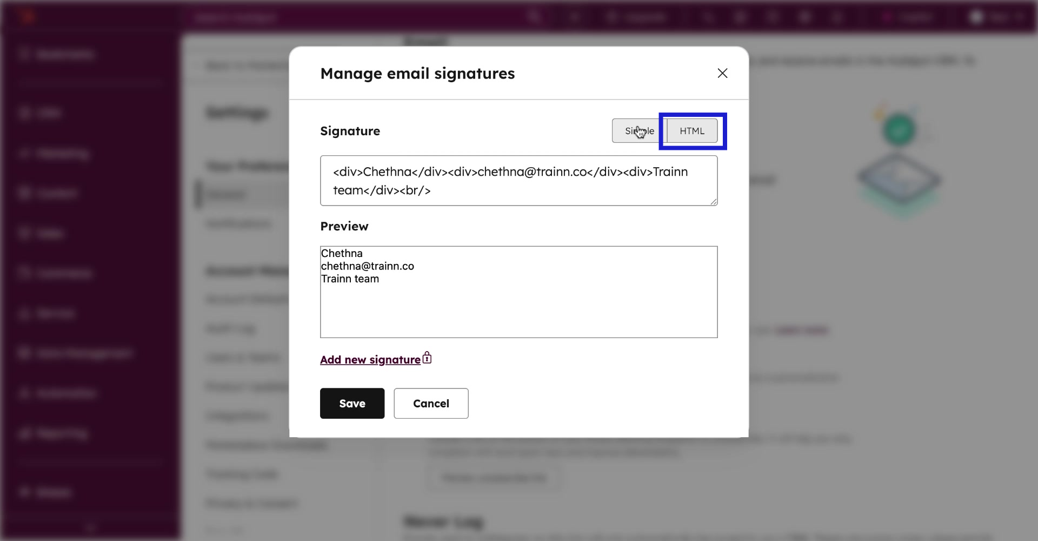Save the email signature
1038x541 pixels.
coord(351,403)
